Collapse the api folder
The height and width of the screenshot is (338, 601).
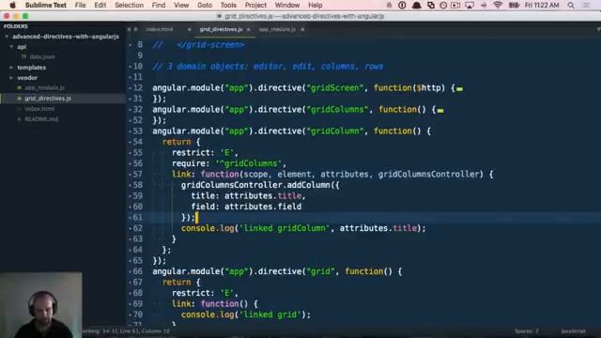[x=11, y=47]
